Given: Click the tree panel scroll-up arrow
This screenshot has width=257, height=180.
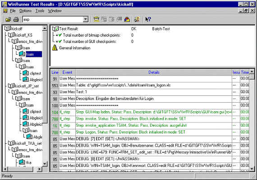Looking at the screenshot, I should tap(45, 28).
